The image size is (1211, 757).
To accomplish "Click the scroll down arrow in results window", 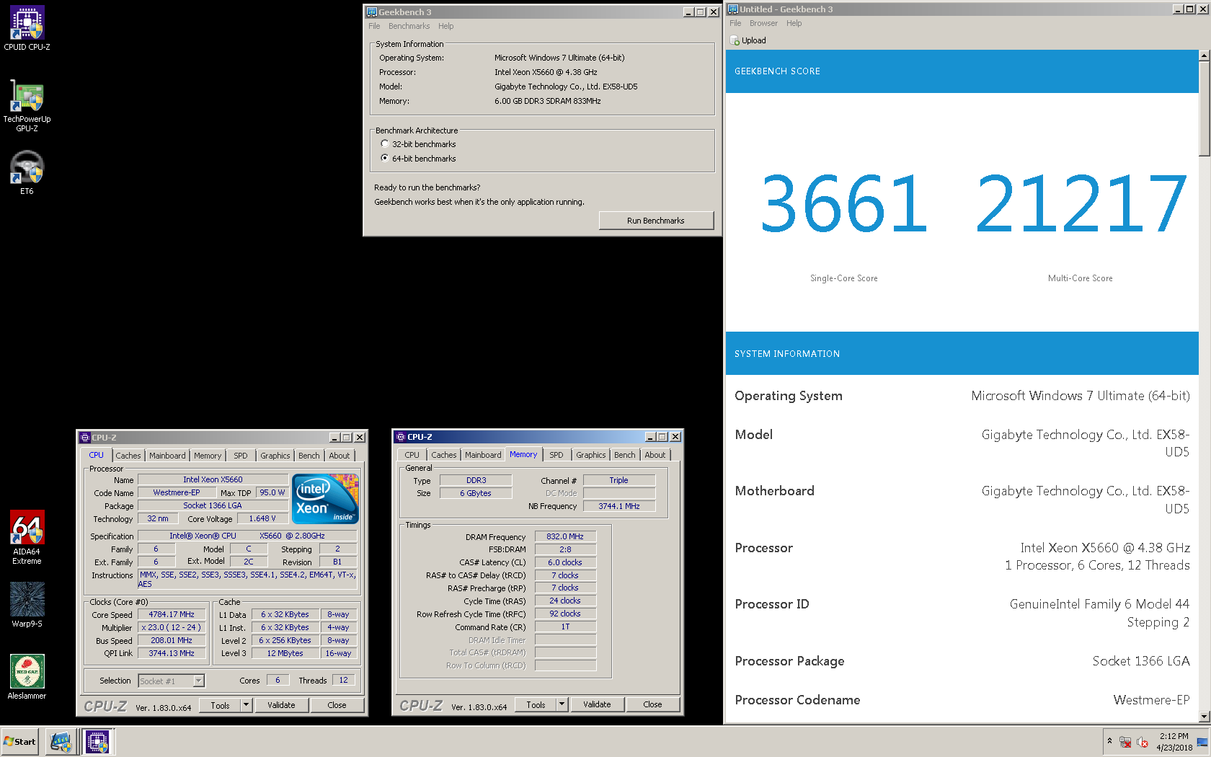I will [x=1205, y=717].
